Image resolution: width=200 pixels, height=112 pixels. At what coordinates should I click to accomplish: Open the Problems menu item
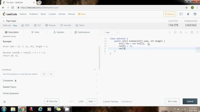[x=33, y=14]
